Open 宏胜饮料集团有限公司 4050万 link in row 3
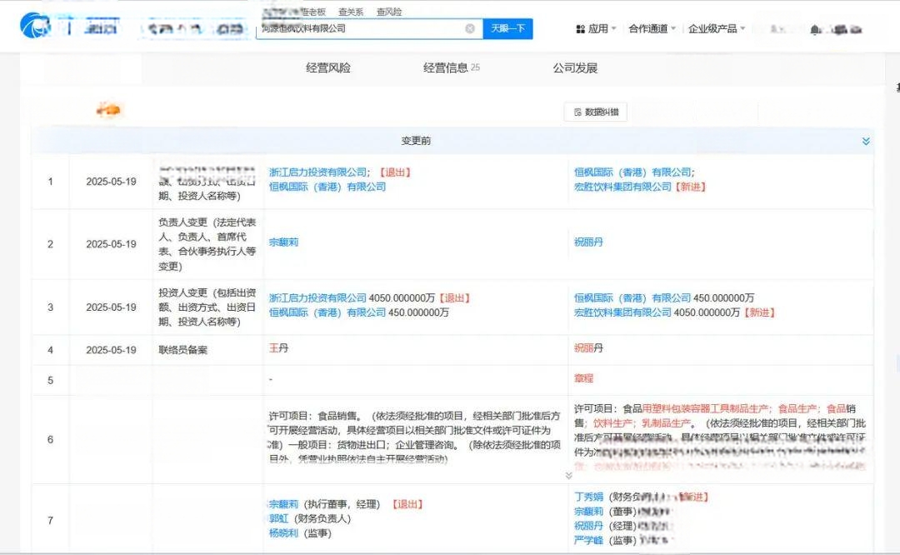900x555 pixels. coord(622,312)
